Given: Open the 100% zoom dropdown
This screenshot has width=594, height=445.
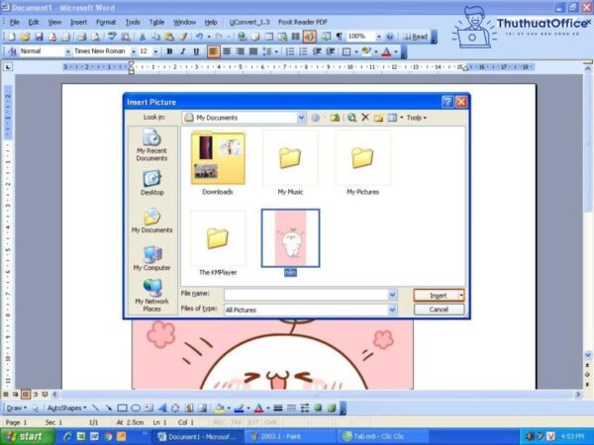Looking at the screenshot, I should tap(378, 37).
